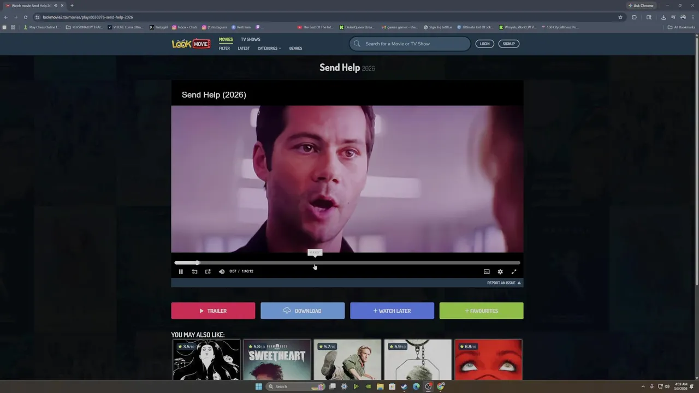Seek on the video progress bar
Image resolution: width=699 pixels, height=393 pixels.
(347, 263)
